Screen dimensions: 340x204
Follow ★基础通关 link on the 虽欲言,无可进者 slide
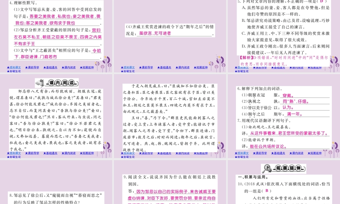pos(164,68)
